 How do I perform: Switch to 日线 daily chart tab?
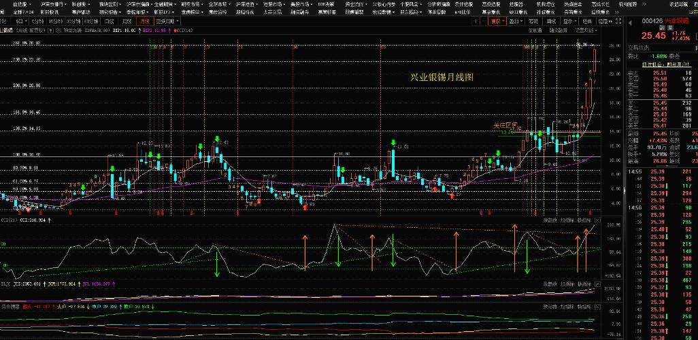point(109,21)
